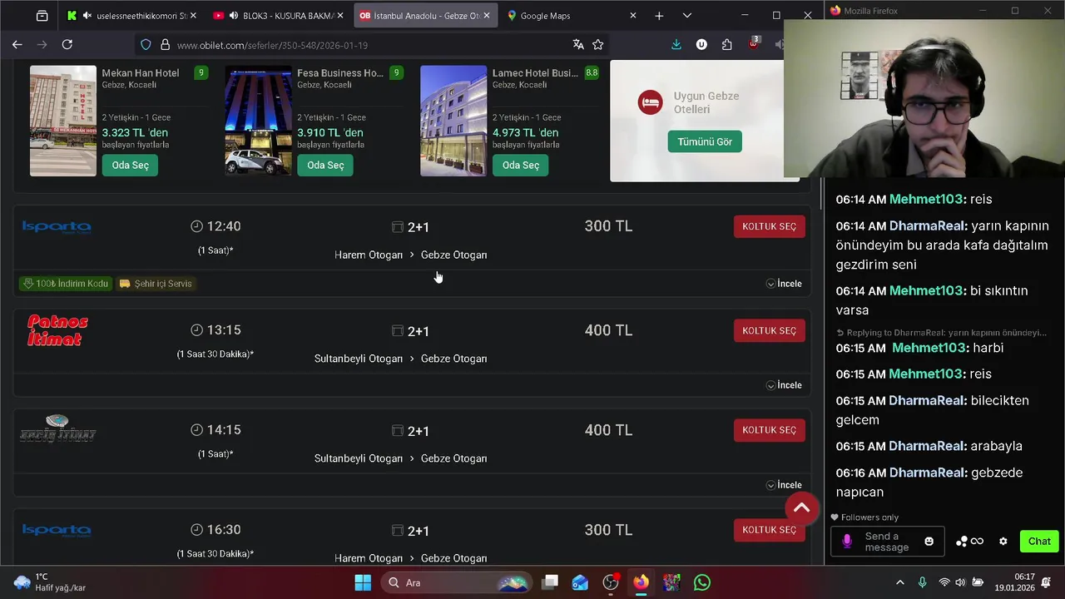
Task: Go back using the browser back arrow
Action: point(17,45)
